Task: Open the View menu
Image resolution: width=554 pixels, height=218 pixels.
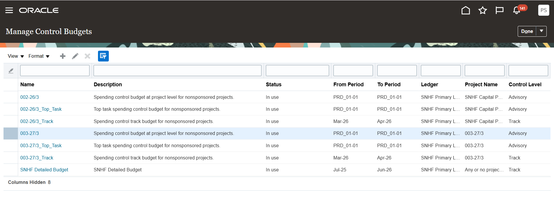Action: coord(16,56)
